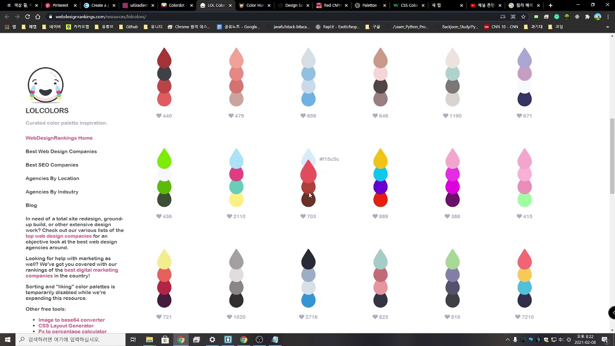Screen dimensions: 615x346
Task: Open Settings gear on the taskbar
Action: 212,340
